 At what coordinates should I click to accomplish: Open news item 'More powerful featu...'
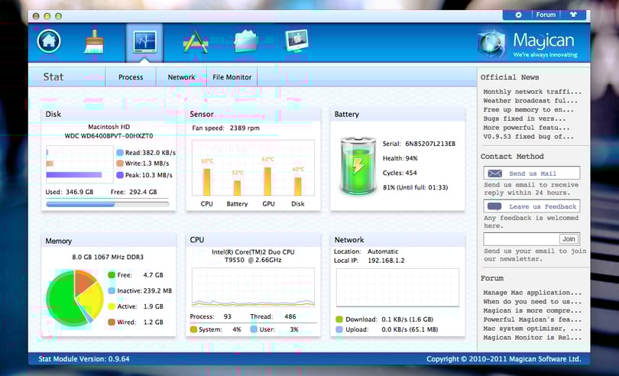527,128
